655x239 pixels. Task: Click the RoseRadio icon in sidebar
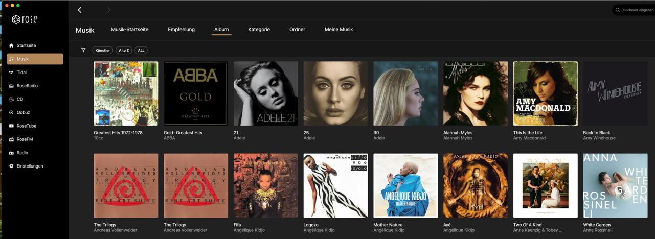[x=11, y=86]
